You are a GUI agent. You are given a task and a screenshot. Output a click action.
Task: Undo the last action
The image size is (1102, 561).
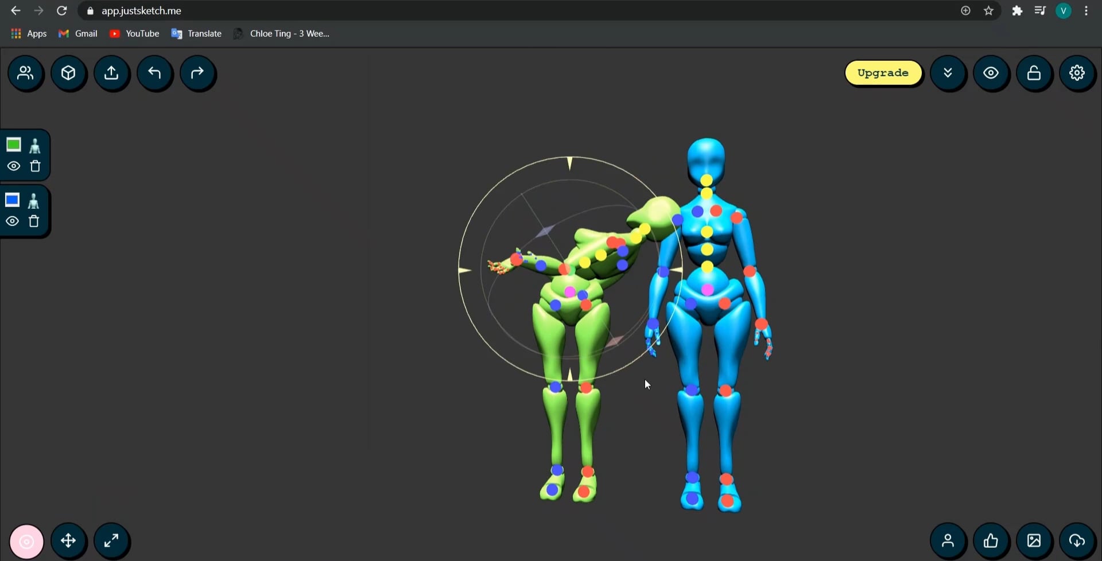click(x=154, y=73)
